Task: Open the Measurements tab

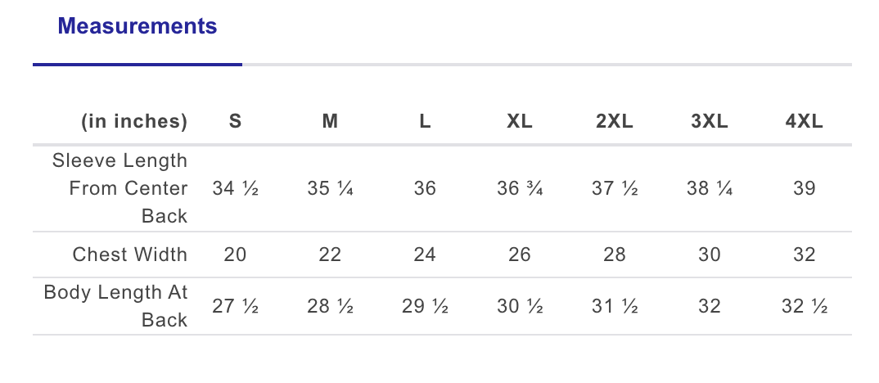Action: pos(137,26)
